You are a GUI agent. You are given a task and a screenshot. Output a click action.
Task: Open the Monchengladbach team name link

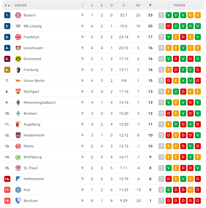(39, 102)
